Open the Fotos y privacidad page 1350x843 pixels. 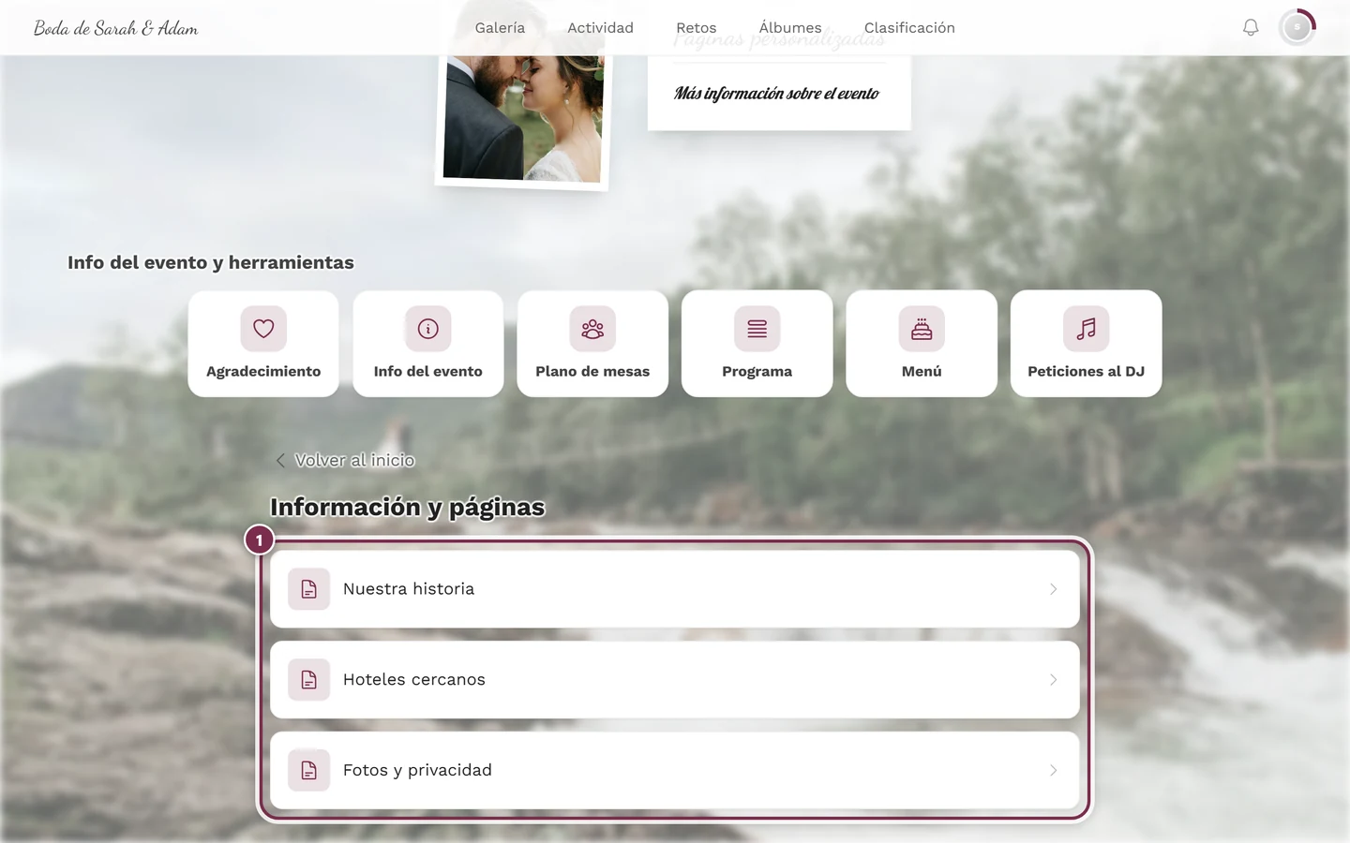tap(675, 771)
